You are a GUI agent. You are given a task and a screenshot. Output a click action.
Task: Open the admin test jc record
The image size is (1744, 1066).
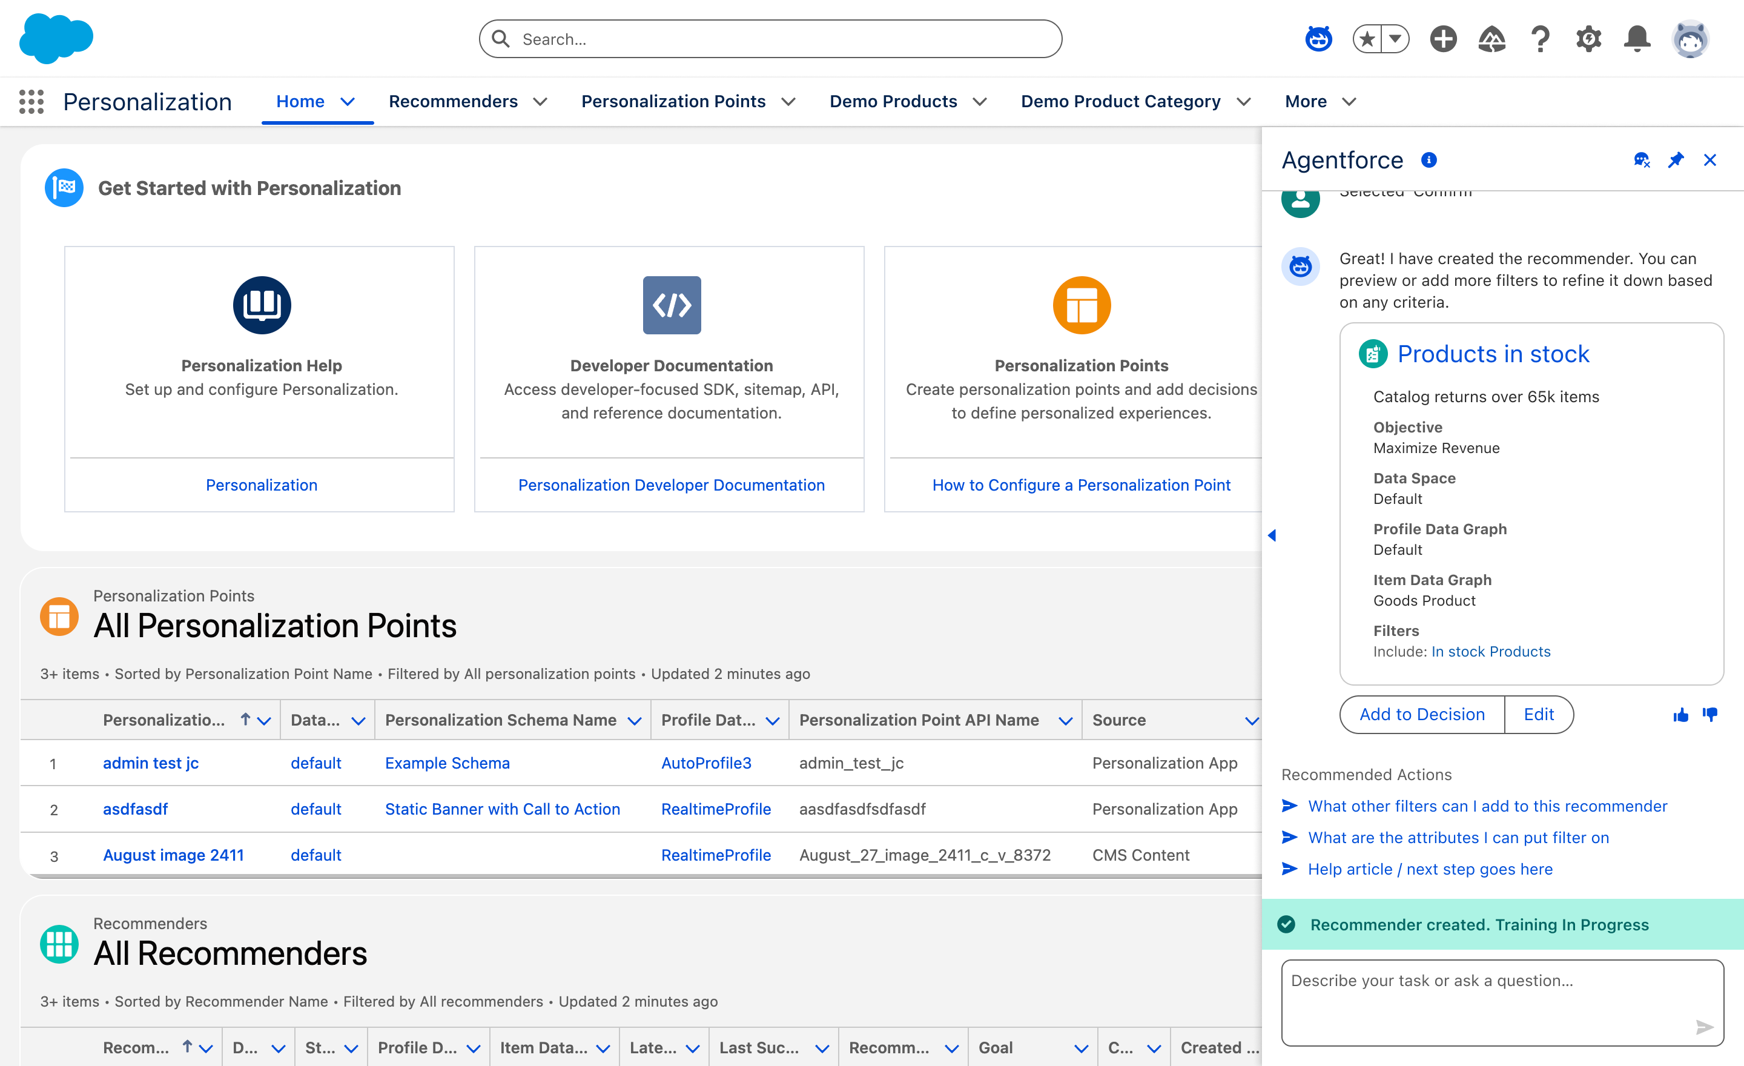pos(151,763)
